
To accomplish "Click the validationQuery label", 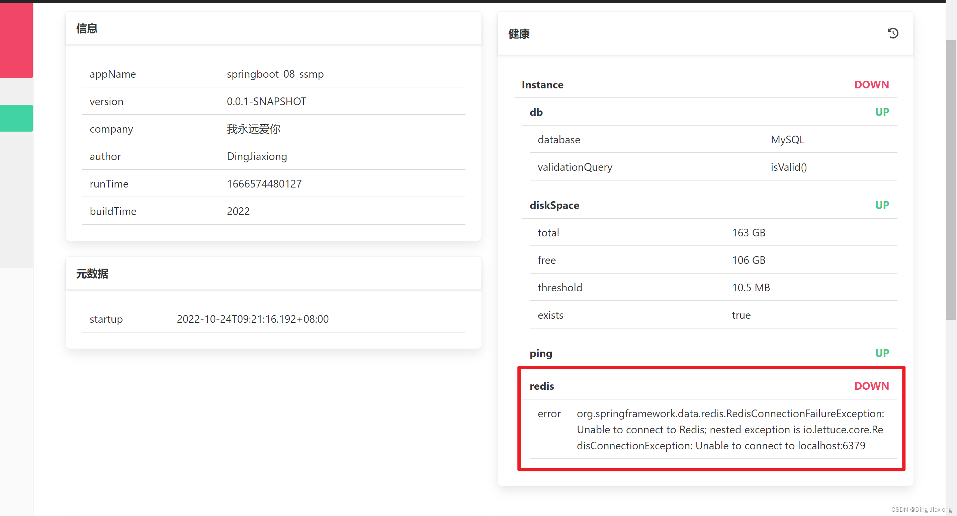I will coord(575,167).
